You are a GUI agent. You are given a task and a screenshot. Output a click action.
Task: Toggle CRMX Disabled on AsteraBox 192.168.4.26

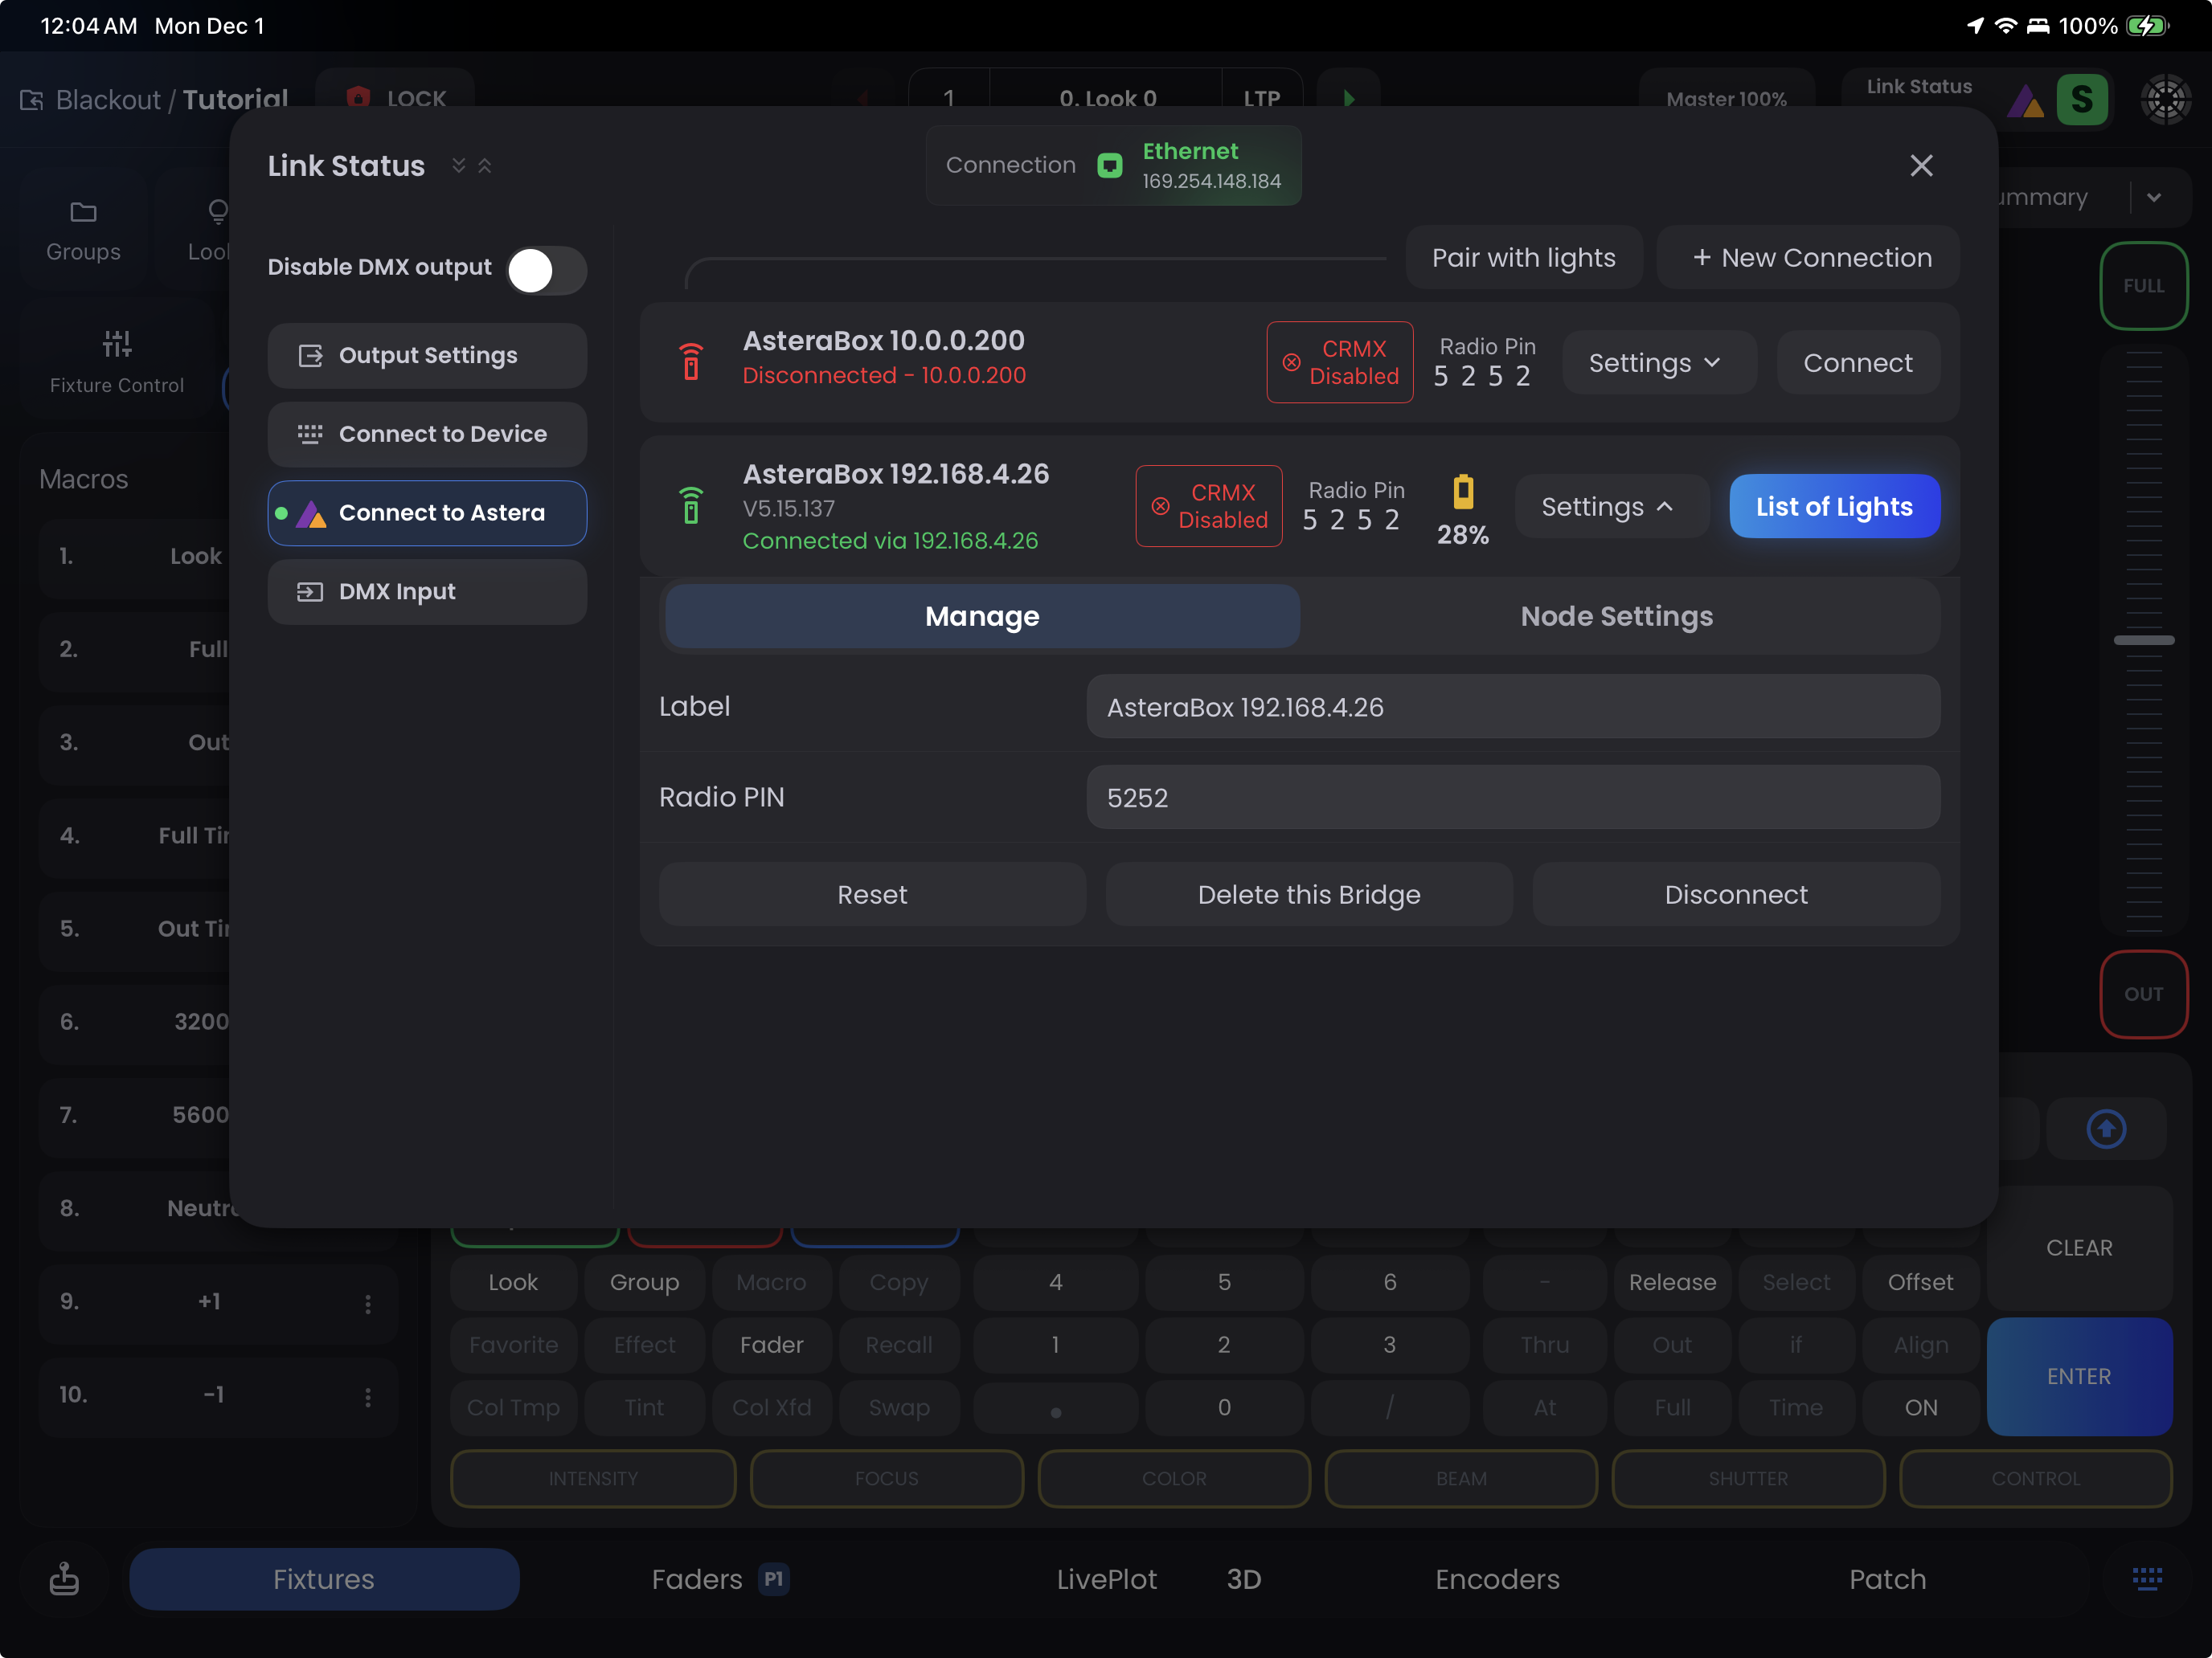click(1208, 506)
